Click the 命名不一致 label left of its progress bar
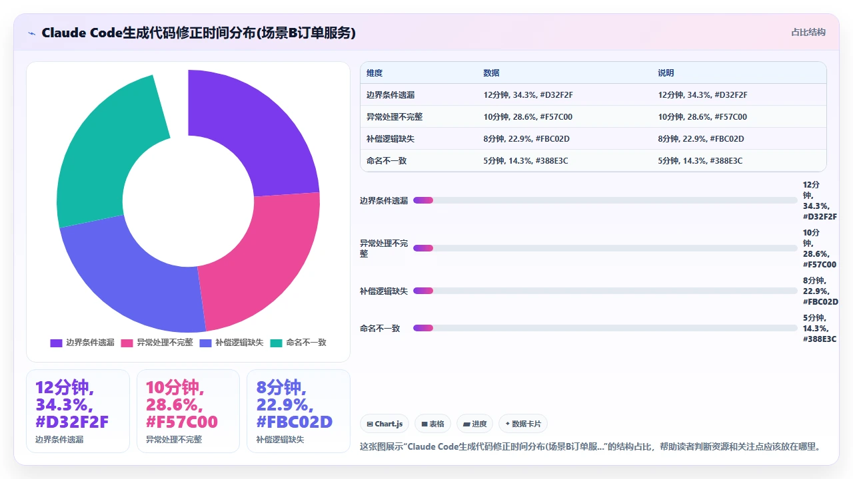Viewport: 853px width, 479px height. click(x=380, y=328)
